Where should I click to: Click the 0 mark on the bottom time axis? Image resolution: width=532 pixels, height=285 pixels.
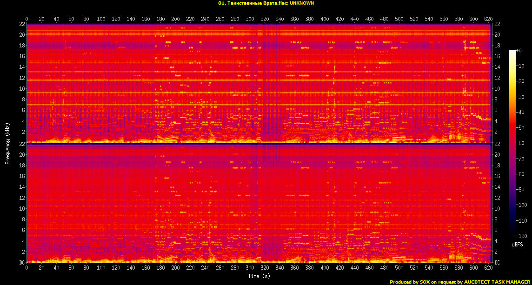27,268
